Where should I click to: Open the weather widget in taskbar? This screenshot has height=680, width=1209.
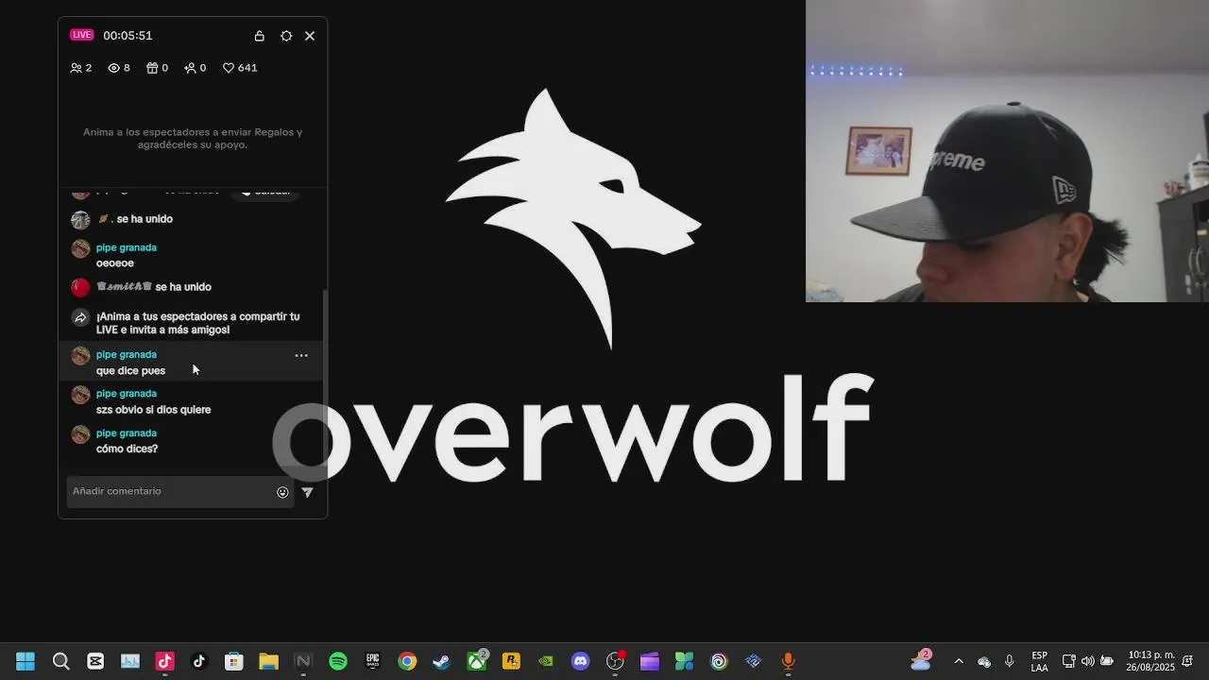pos(921,660)
